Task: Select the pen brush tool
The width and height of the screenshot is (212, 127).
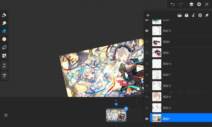Action: click(x=4, y=15)
